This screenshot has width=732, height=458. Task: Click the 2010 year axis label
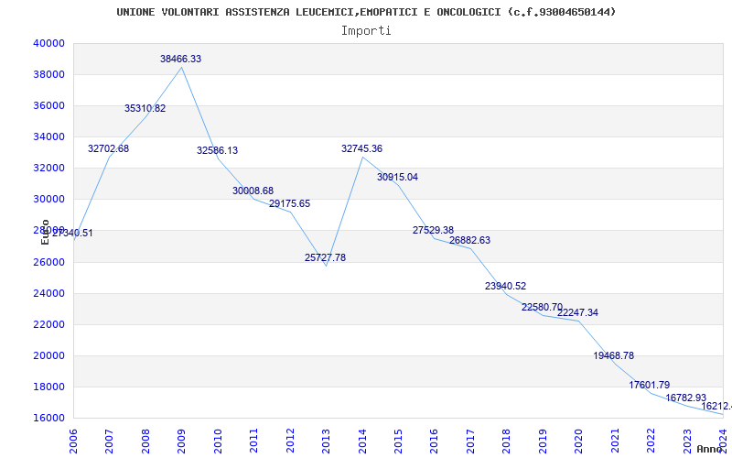point(218,441)
